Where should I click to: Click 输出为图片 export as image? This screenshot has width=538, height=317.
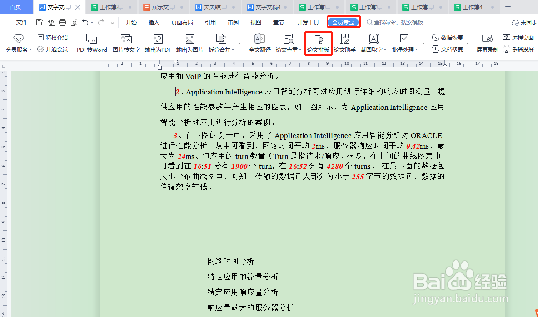click(x=190, y=43)
